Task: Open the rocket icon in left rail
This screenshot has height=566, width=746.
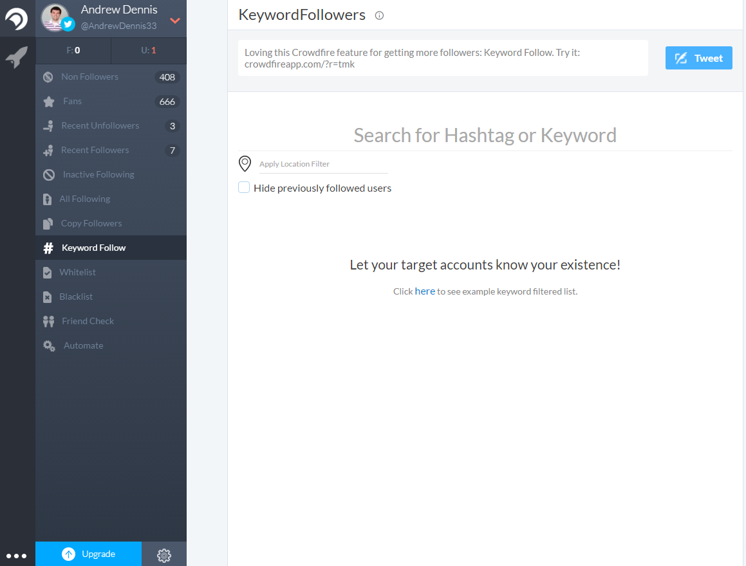Action: click(x=17, y=57)
